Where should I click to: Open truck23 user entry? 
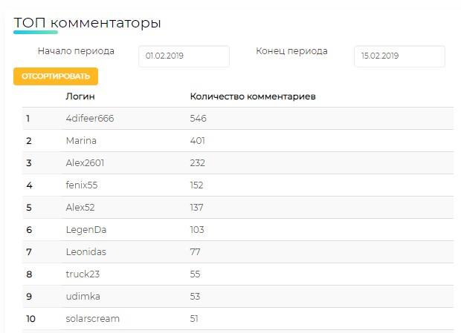[x=83, y=274]
